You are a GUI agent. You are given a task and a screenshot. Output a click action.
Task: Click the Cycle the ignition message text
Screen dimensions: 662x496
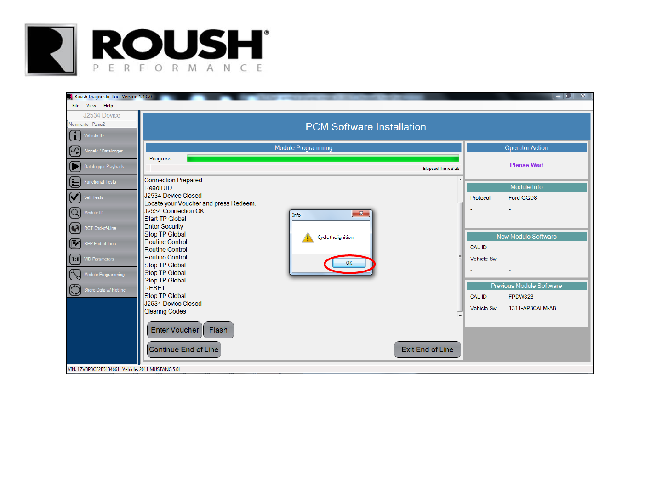point(336,237)
